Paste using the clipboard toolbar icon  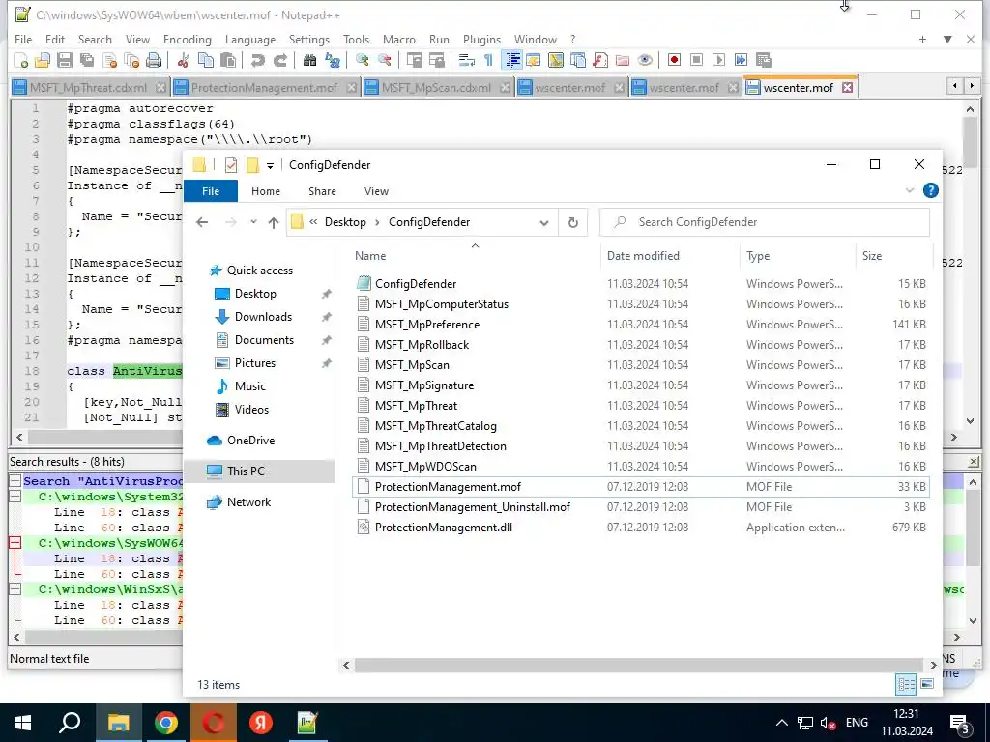coord(228,61)
